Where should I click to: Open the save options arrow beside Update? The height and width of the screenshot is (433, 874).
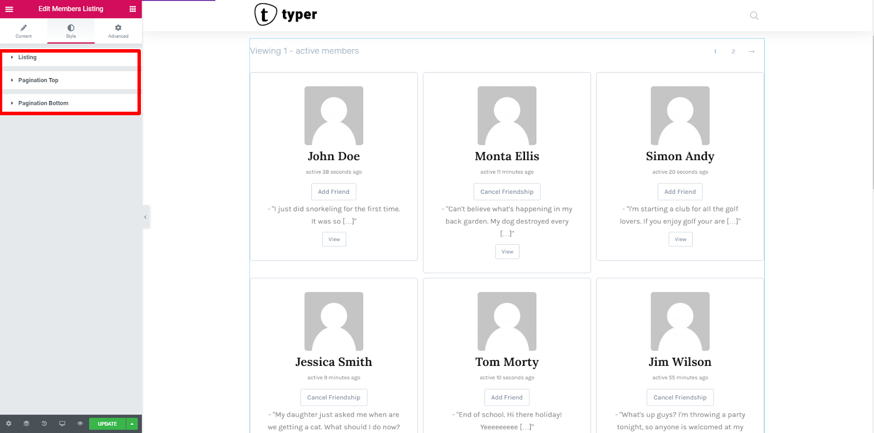coord(132,424)
